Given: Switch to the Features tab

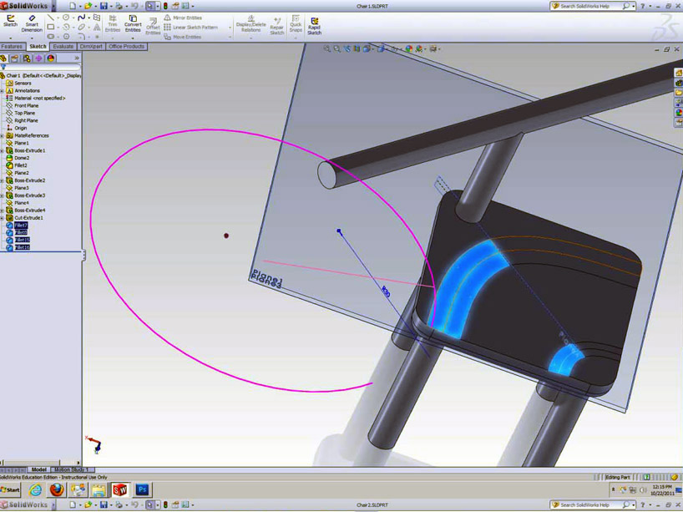Looking at the screenshot, I should (x=13, y=47).
